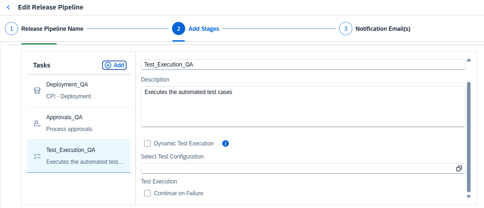Image resolution: width=484 pixels, height=208 pixels.
Task: Go to the Release Pipeline Name step
Action: [x=52, y=29]
